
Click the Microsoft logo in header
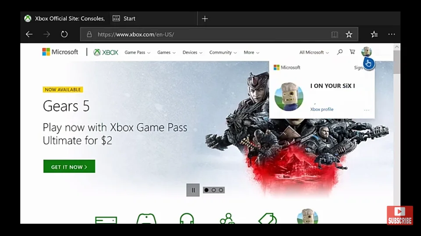60,52
